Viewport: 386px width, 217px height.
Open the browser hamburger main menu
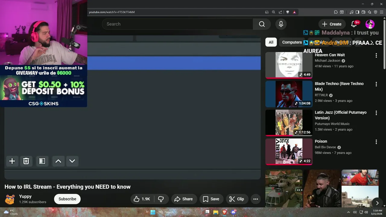381,12
